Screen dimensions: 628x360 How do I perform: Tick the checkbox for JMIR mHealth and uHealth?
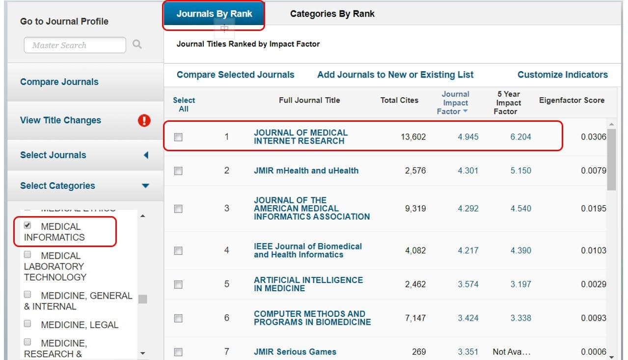click(x=178, y=171)
